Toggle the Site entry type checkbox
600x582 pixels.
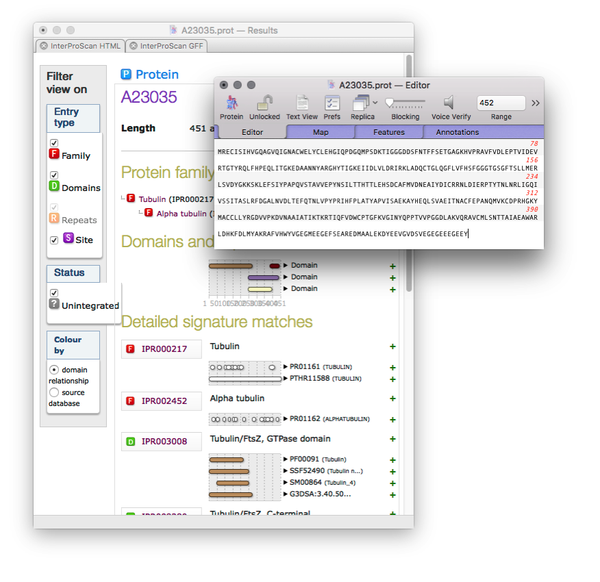[x=54, y=240]
